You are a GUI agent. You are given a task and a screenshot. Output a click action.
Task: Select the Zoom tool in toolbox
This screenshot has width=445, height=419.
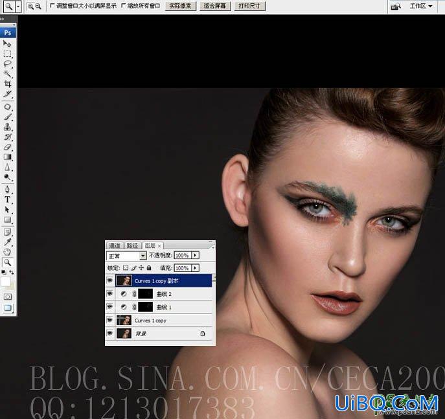point(7,262)
